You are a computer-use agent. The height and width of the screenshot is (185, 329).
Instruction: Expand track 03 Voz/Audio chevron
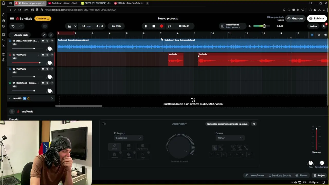coord(52,69)
